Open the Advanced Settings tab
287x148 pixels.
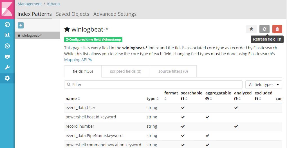pos(115,14)
